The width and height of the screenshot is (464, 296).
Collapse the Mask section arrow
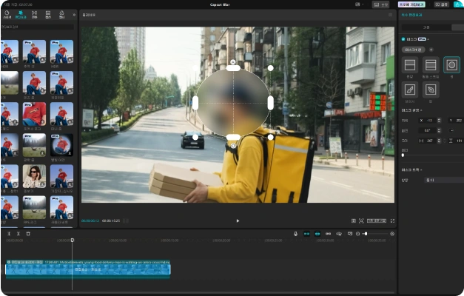click(x=428, y=39)
